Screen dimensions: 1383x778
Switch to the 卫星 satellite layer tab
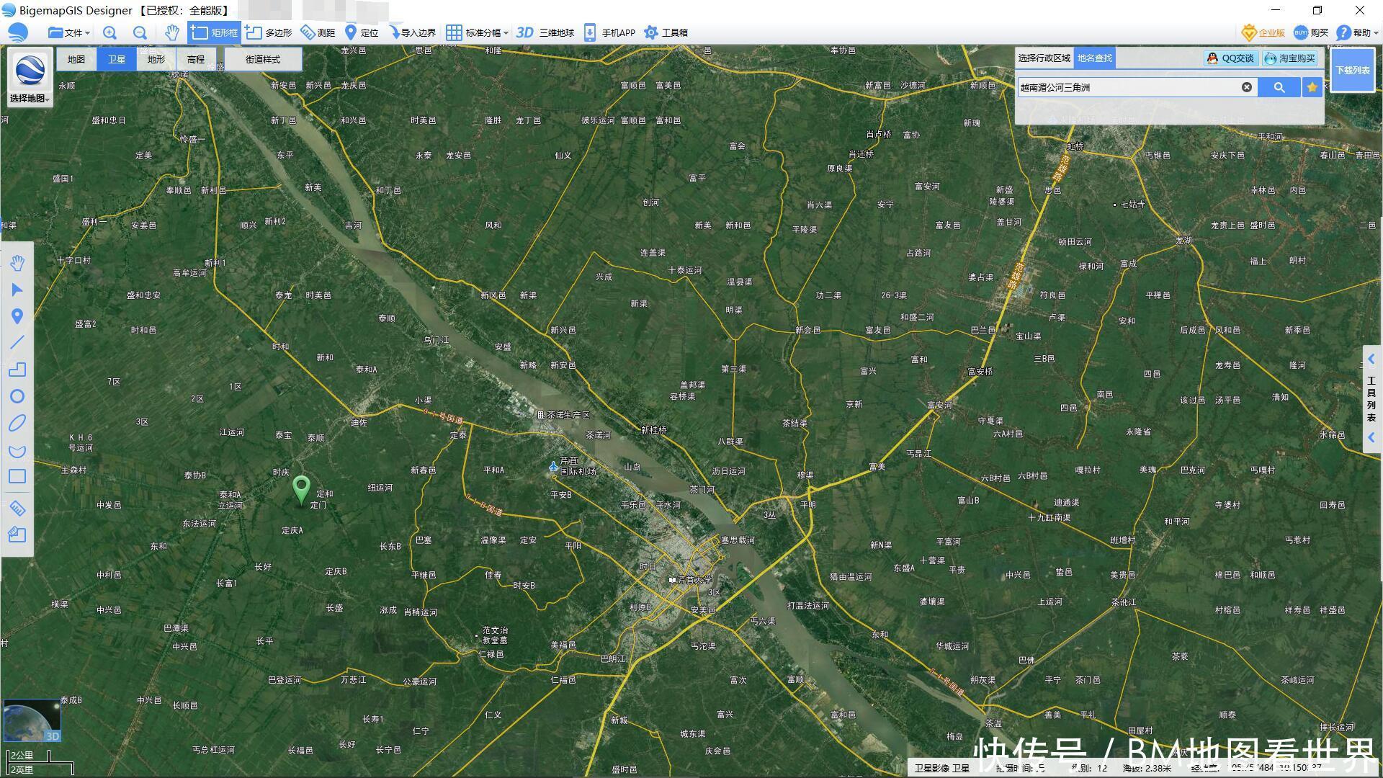click(117, 59)
